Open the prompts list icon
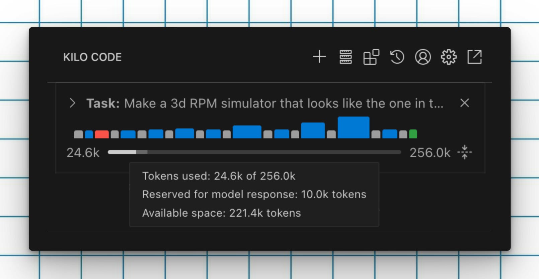This screenshot has width=539, height=279. point(345,57)
